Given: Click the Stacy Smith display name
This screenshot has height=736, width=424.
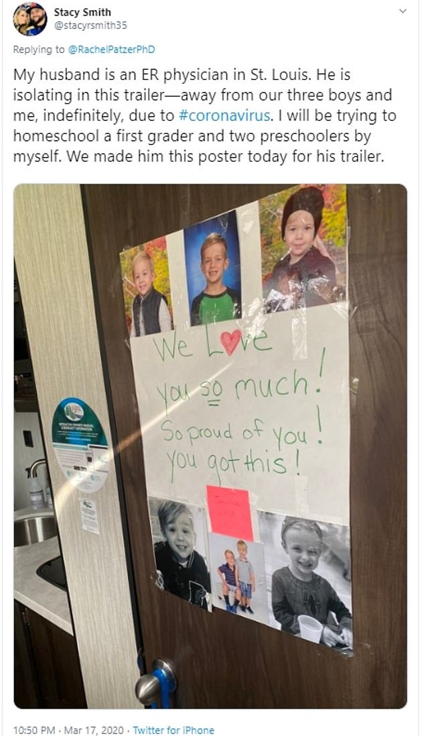Looking at the screenshot, I should pyautogui.click(x=82, y=12).
